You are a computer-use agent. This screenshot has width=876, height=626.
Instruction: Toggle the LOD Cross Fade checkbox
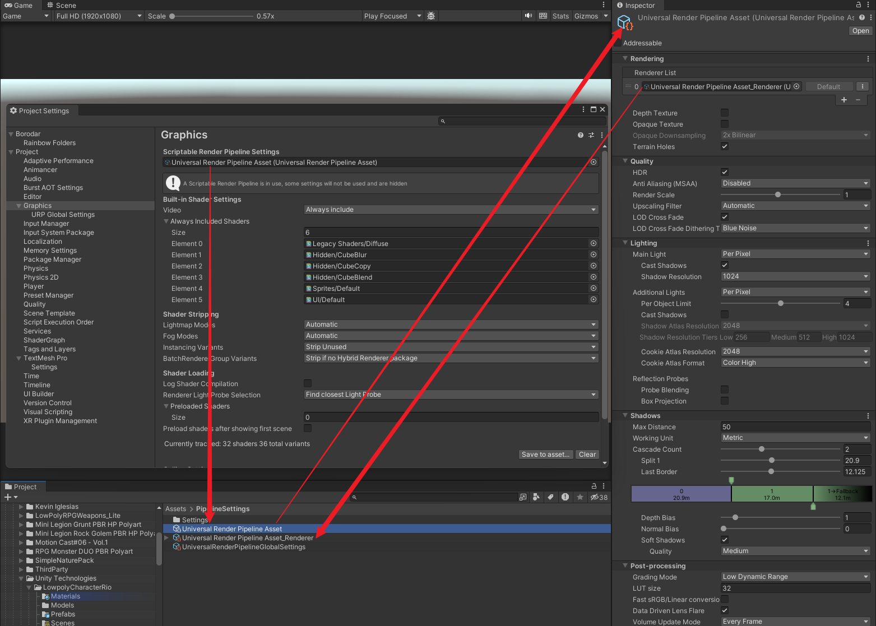click(x=725, y=217)
